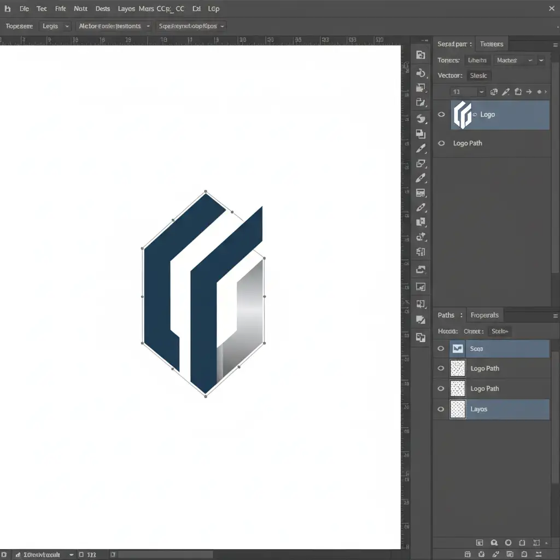The width and height of the screenshot is (560, 560).
Task: Open the Paths panel's hamburger menu
Action: click(x=555, y=316)
